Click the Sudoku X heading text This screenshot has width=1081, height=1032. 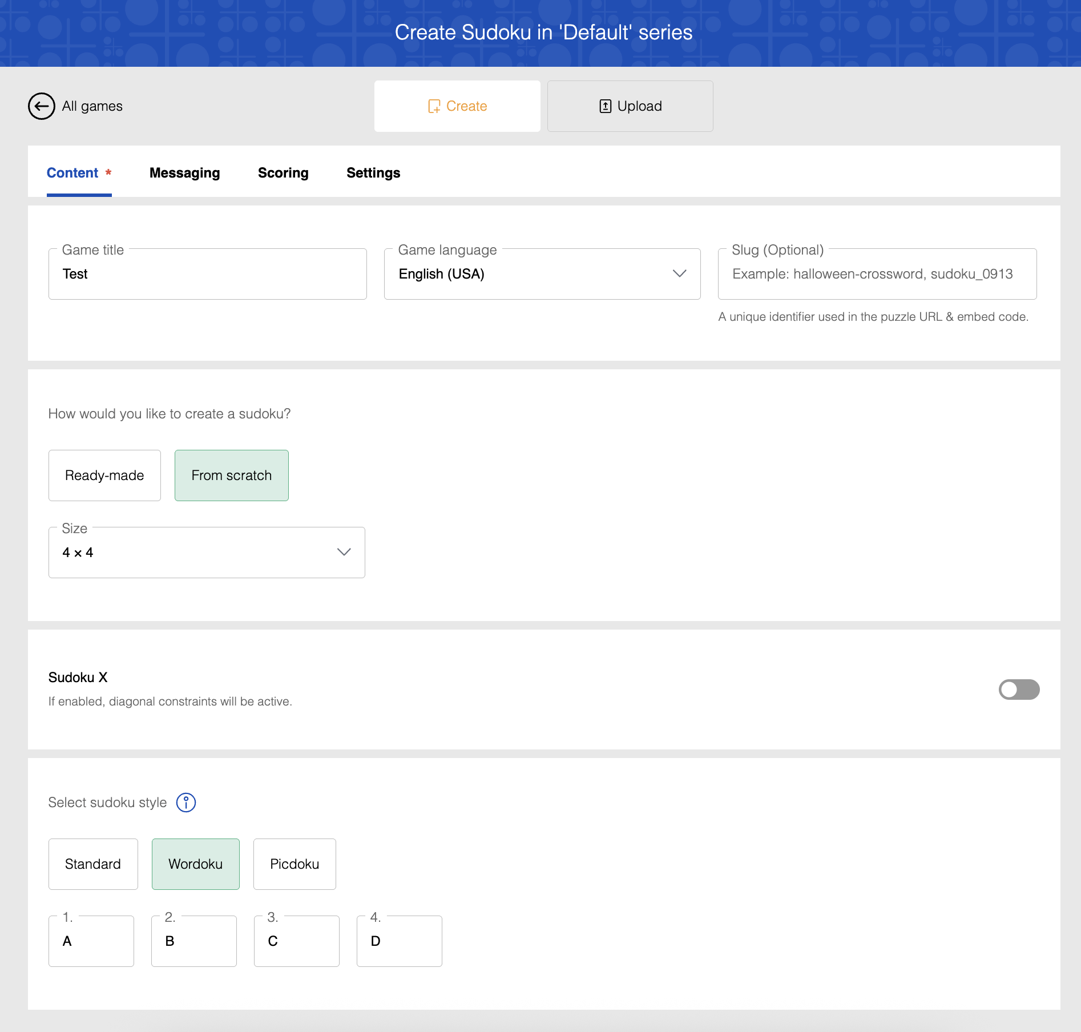[78, 678]
